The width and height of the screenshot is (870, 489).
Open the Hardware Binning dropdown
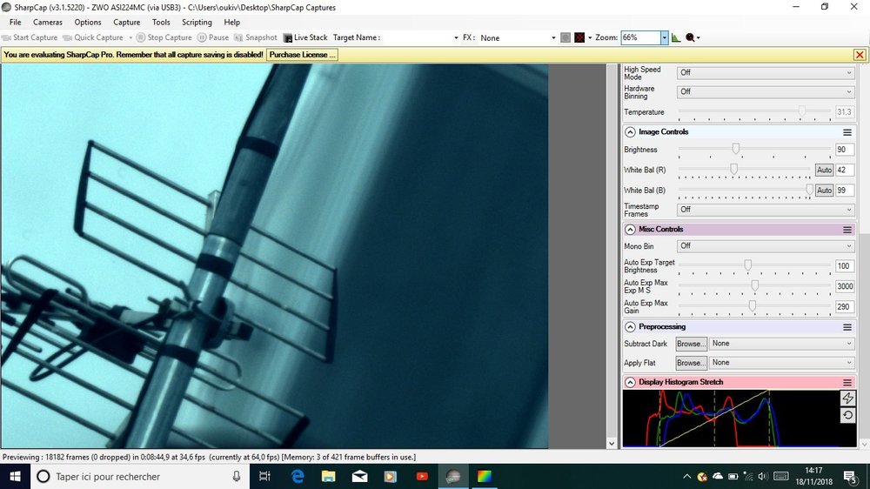point(765,91)
